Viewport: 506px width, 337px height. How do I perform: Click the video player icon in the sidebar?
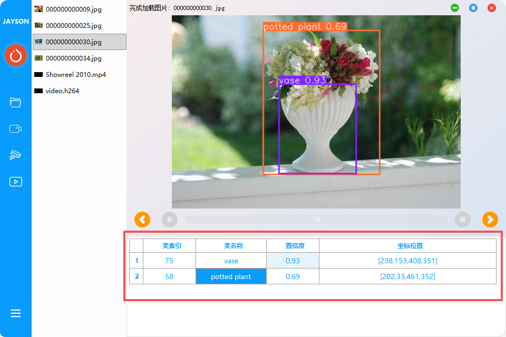click(16, 182)
